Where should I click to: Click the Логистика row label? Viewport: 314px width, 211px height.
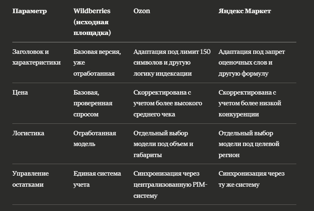(x=28, y=133)
